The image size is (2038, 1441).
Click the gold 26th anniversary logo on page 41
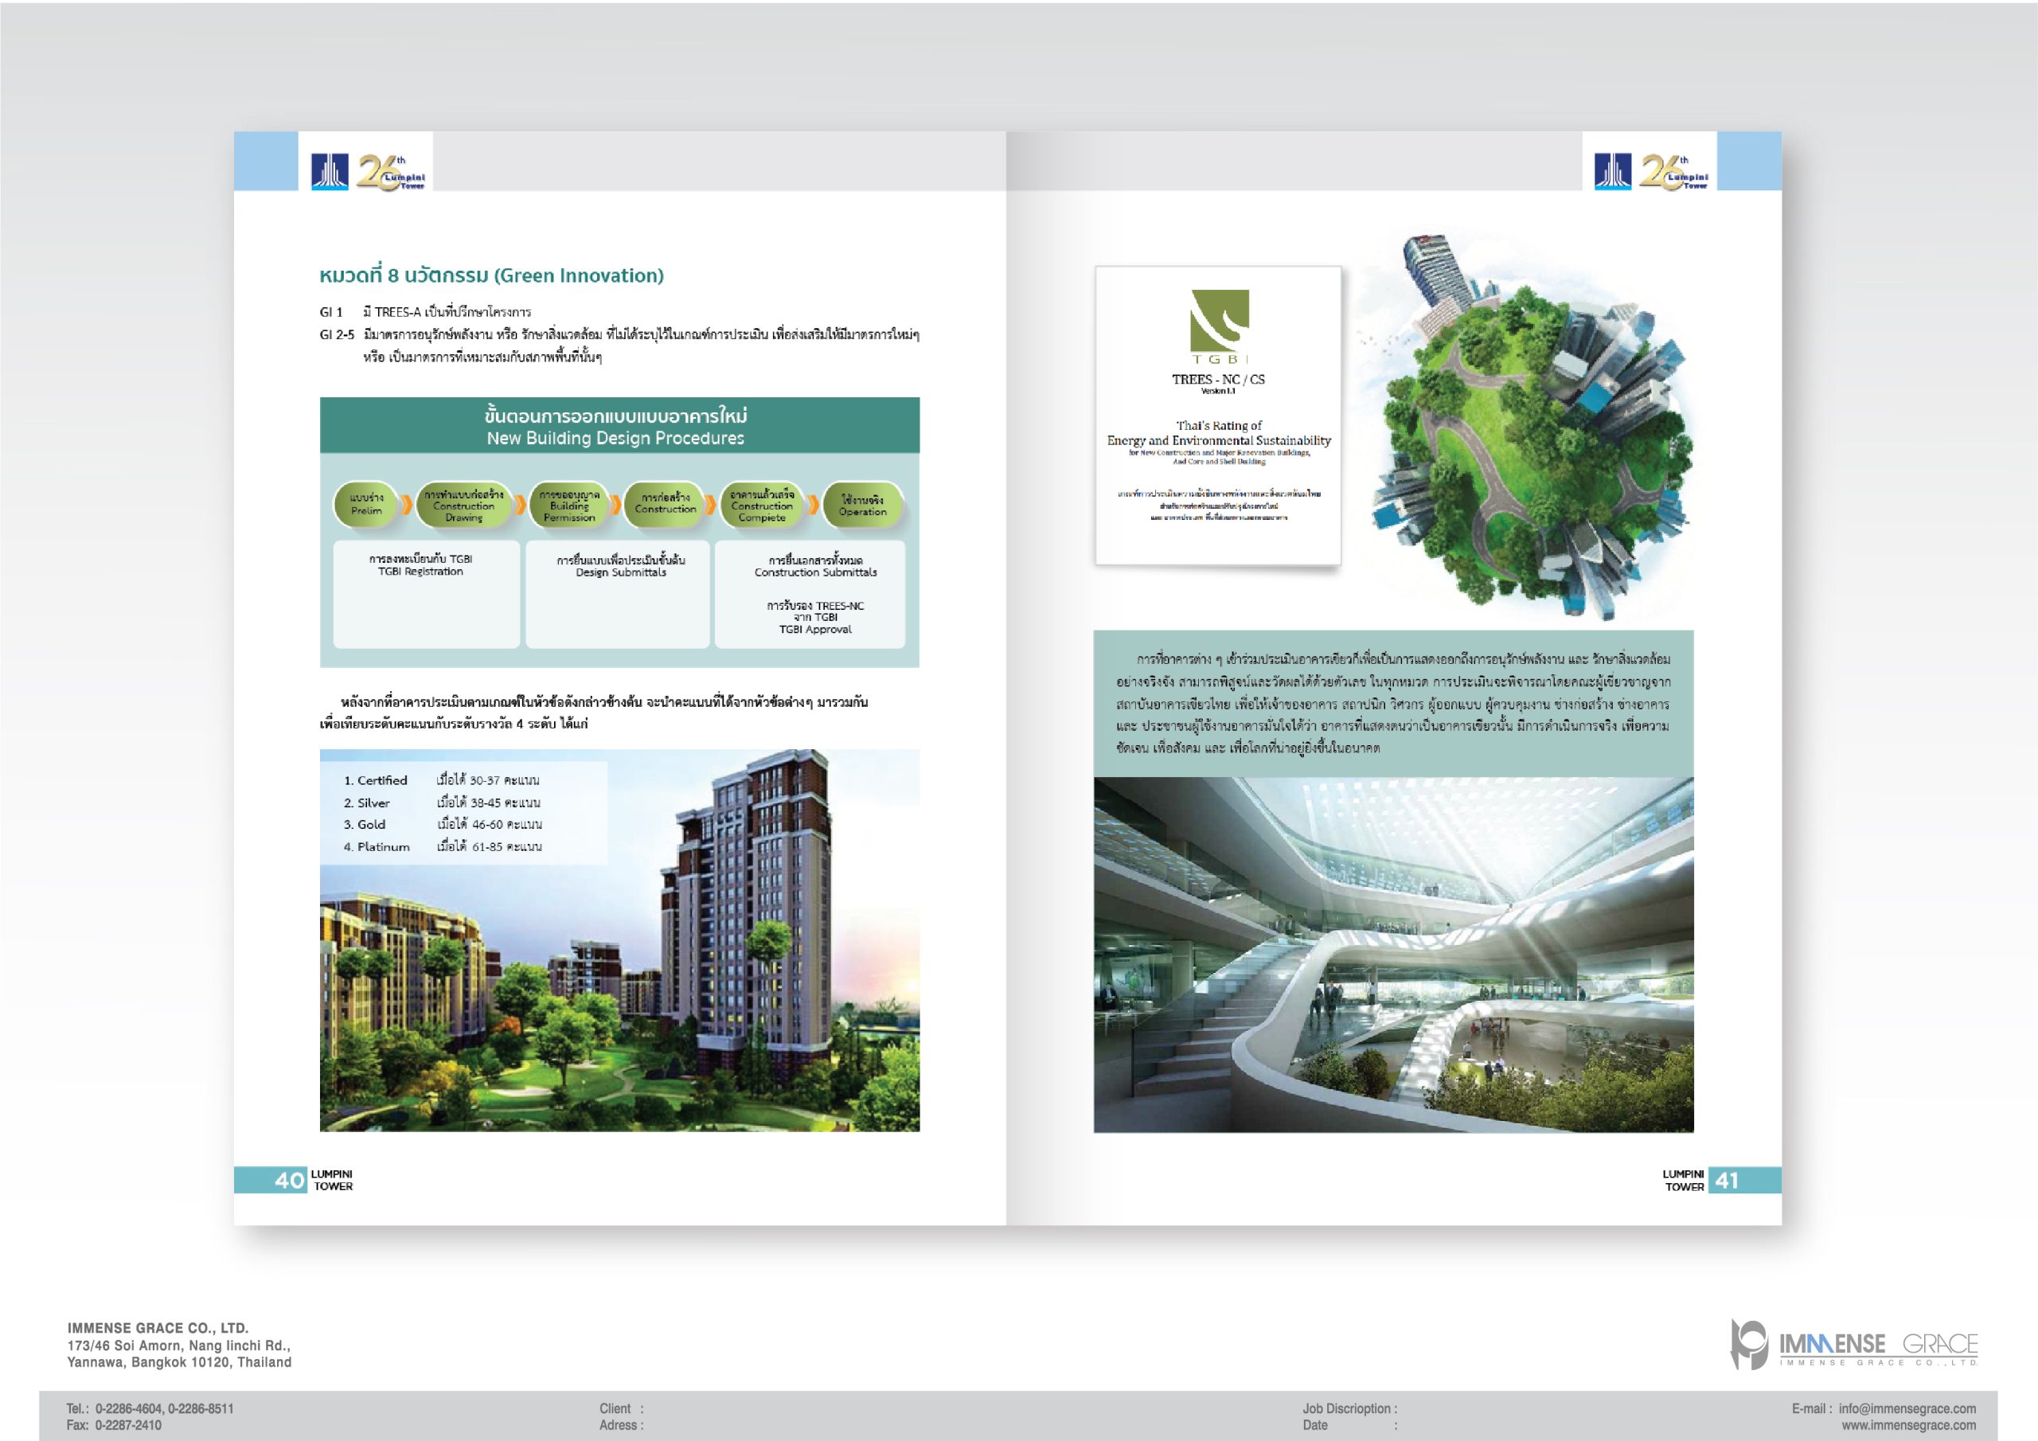click(x=1673, y=171)
